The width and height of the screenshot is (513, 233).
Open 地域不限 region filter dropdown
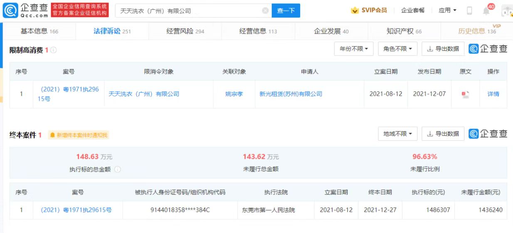tap(397, 133)
